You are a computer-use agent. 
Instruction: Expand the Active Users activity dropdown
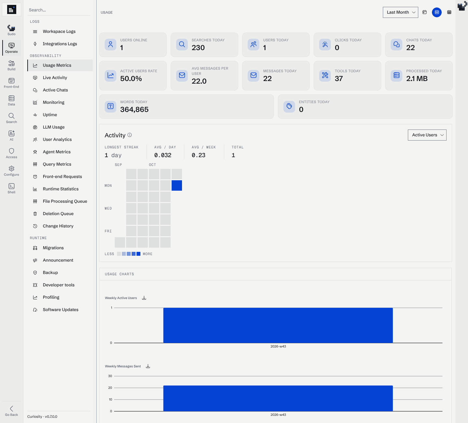point(427,135)
